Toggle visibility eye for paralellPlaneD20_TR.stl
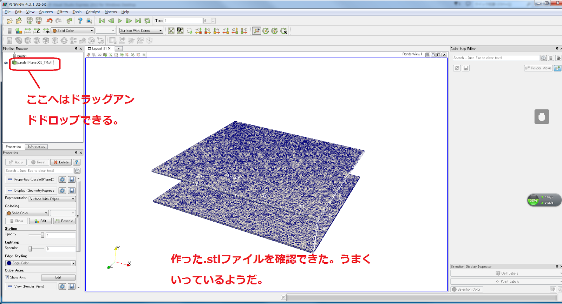The width and height of the screenshot is (562, 304). (x=6, y=63)
